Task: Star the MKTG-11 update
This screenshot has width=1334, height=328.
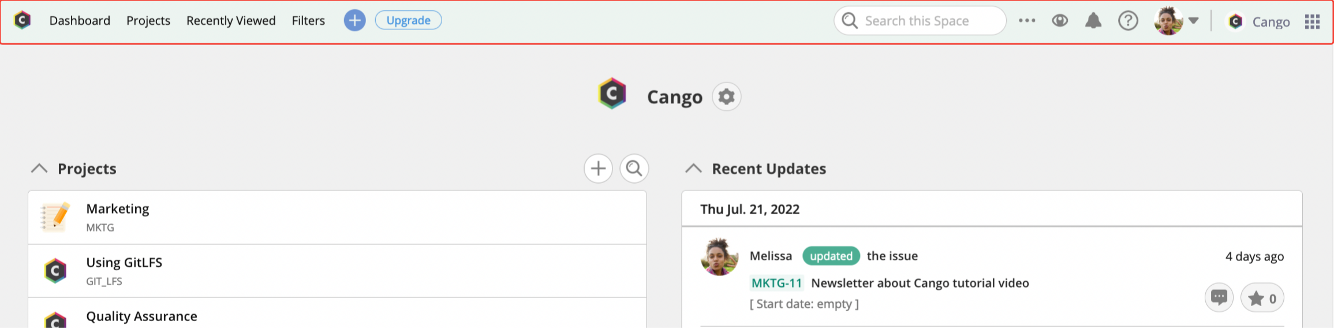Action: pos(1262,298)
